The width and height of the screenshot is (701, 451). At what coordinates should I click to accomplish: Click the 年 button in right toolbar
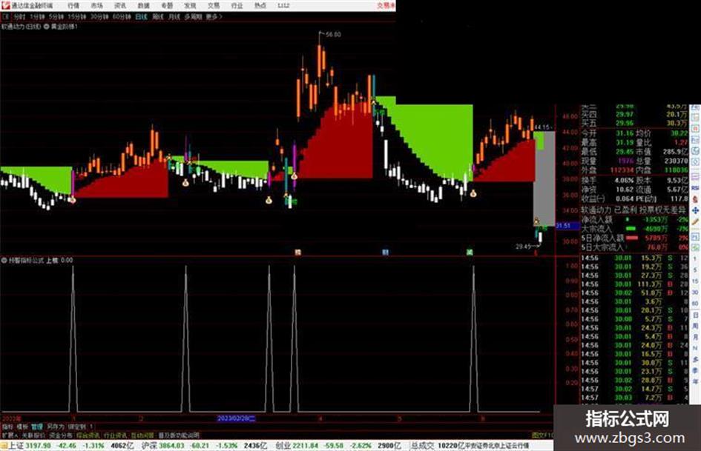point(695,381)
